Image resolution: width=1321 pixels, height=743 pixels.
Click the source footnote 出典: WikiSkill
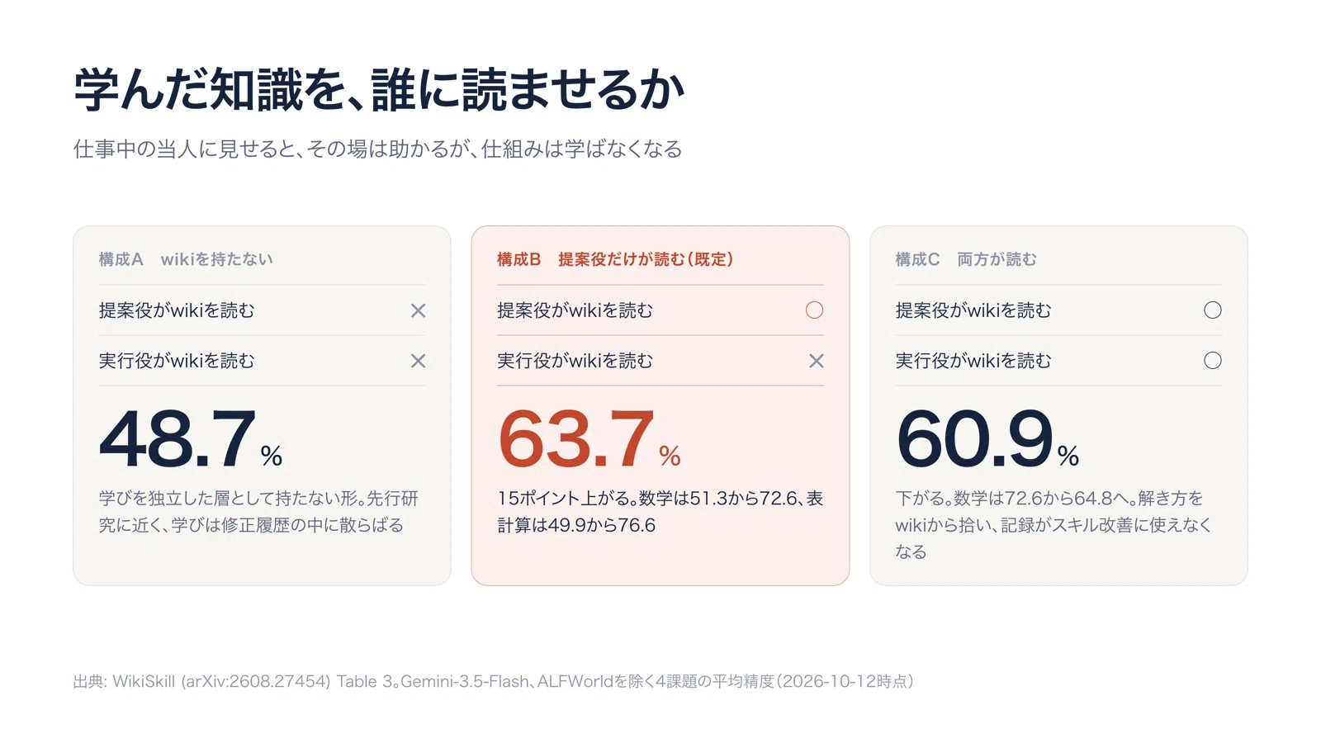(494, 682)
